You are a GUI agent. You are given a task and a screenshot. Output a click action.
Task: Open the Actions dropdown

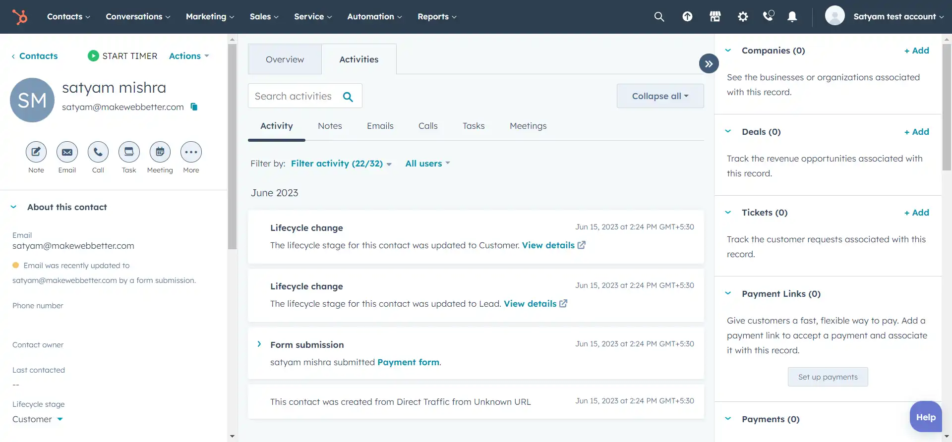189,56
